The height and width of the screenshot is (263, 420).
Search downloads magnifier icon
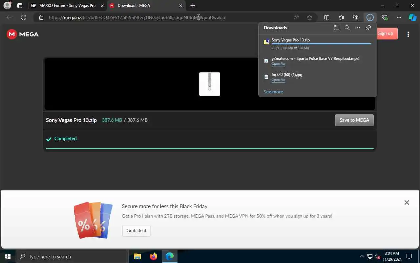coord(347,28)
